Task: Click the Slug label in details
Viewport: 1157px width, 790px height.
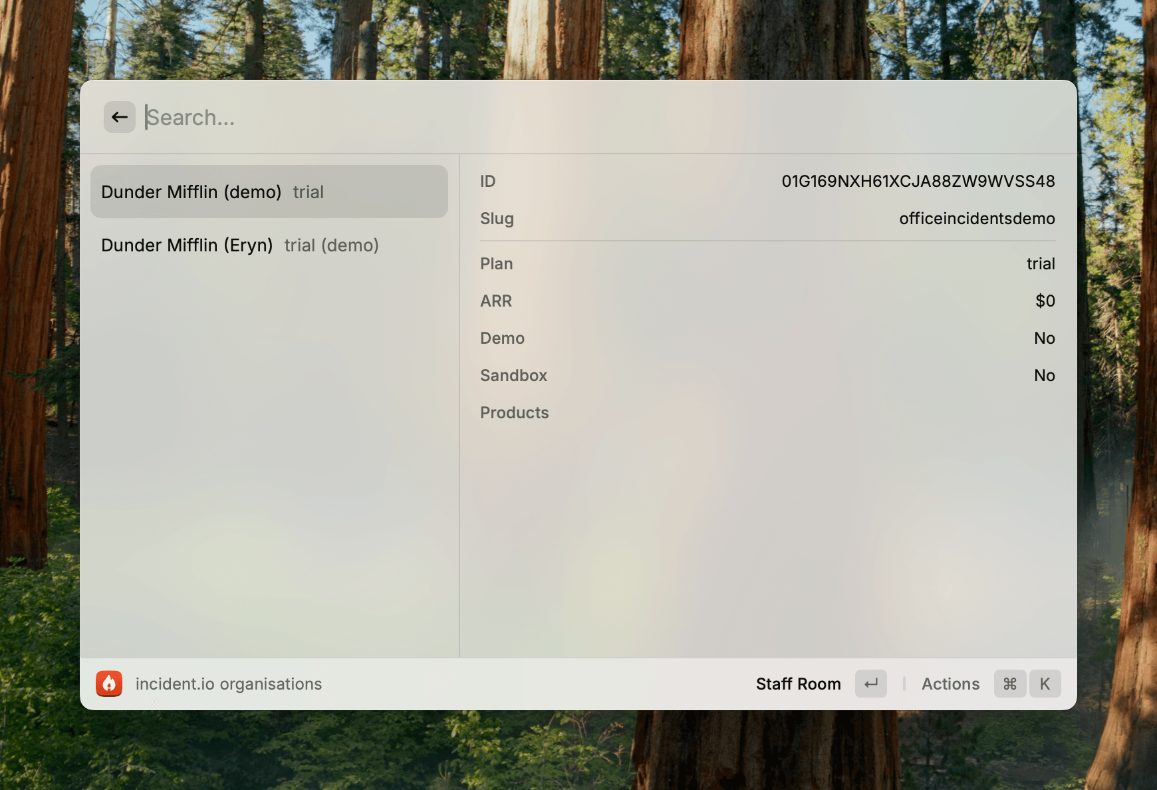Action: [x=497, y=218]
